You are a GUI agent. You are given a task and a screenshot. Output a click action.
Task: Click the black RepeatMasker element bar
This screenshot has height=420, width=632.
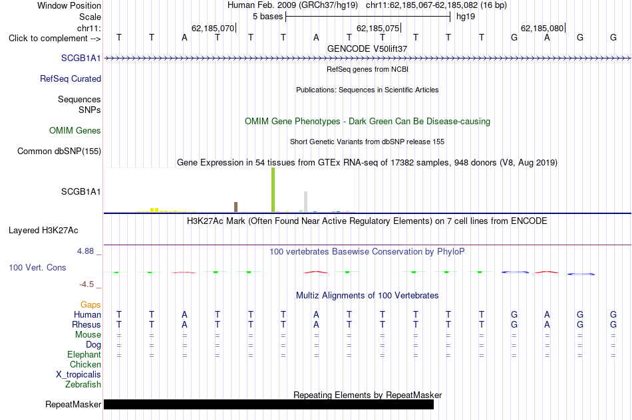pyautogui.click(x=269, y=404)
